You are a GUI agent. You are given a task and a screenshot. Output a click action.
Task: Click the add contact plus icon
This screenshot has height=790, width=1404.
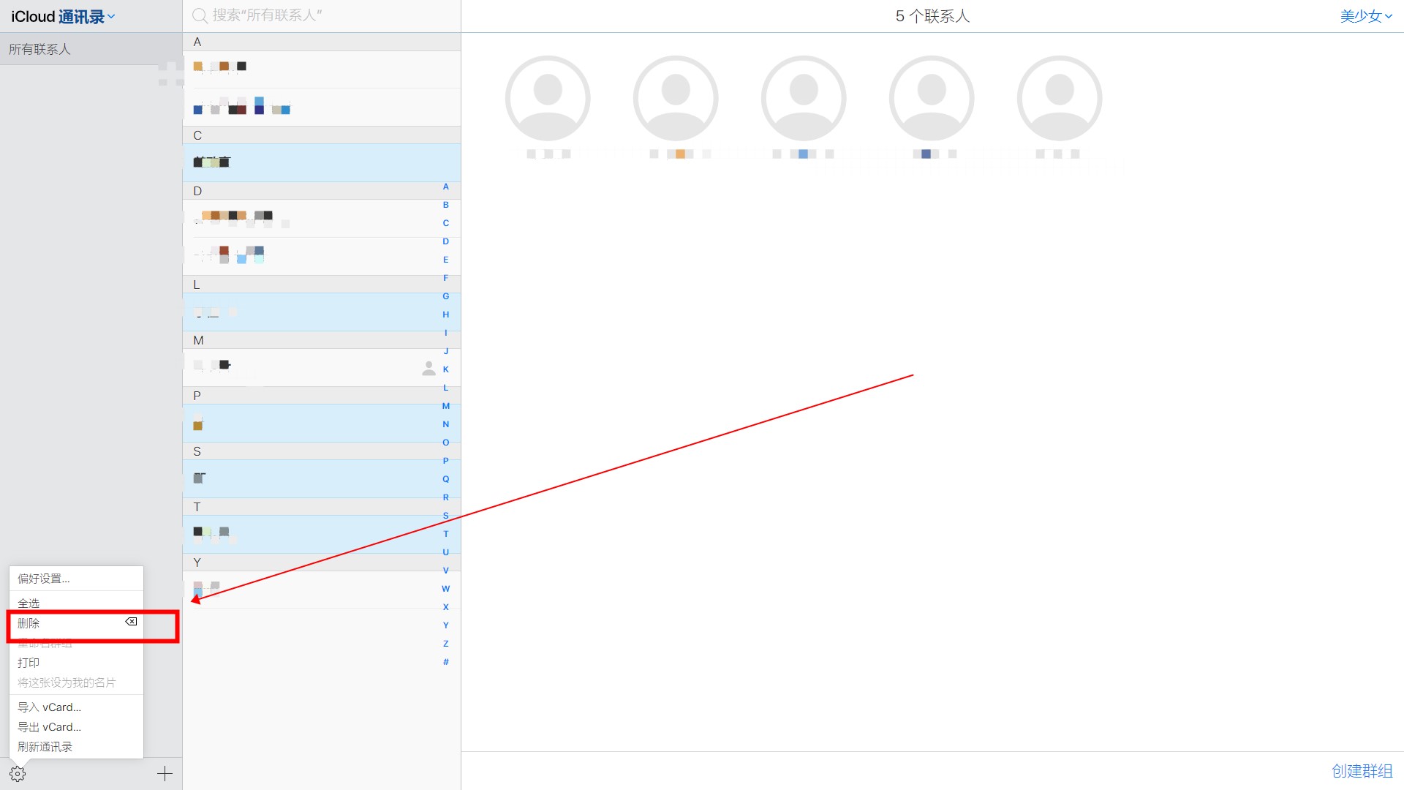click(x=164, y=774)
